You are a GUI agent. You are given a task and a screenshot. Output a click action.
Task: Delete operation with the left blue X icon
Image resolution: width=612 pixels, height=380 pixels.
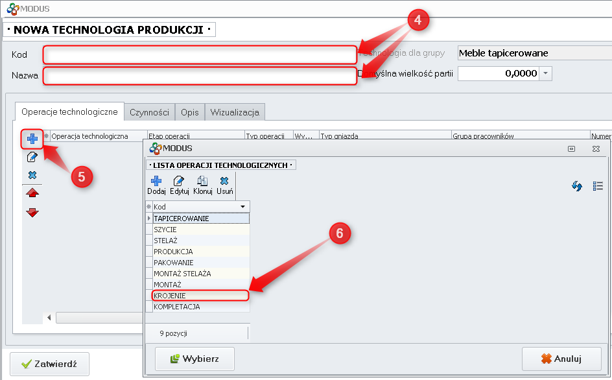click(32, 175)
